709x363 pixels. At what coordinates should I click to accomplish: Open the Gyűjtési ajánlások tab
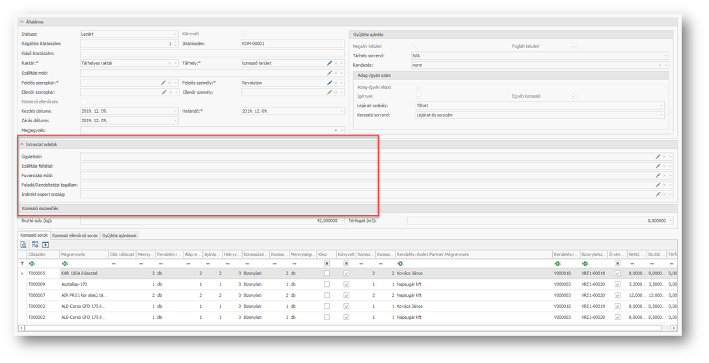[119, 235]
